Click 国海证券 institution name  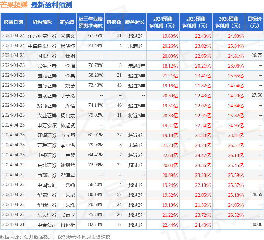[x=47, y=86]
